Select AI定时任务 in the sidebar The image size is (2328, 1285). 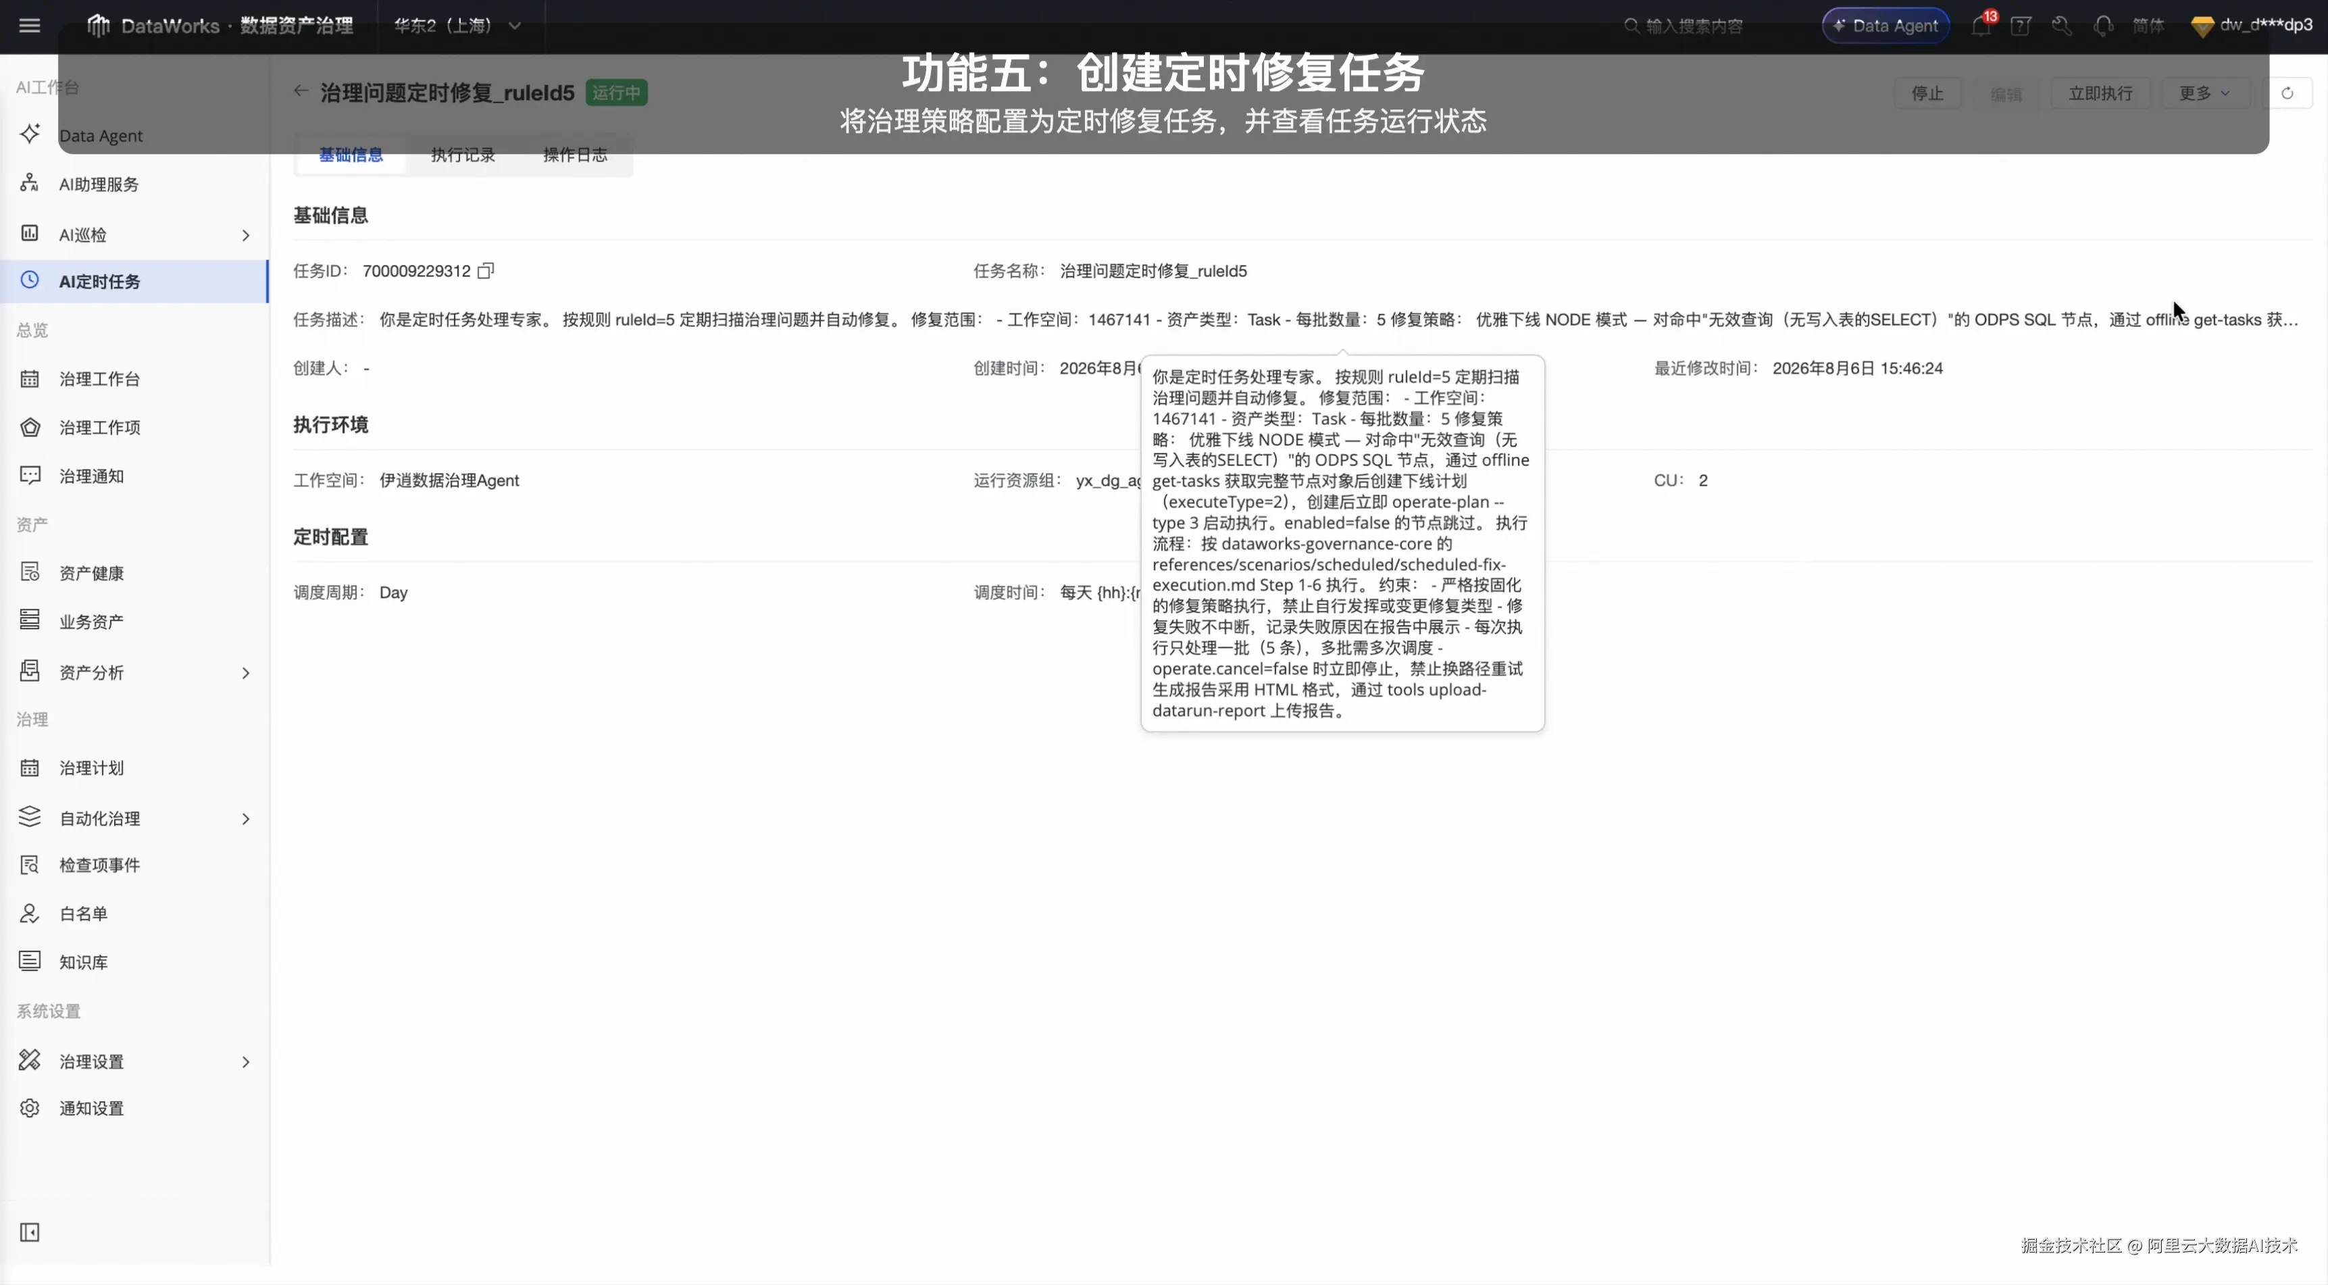pos(134,281)
